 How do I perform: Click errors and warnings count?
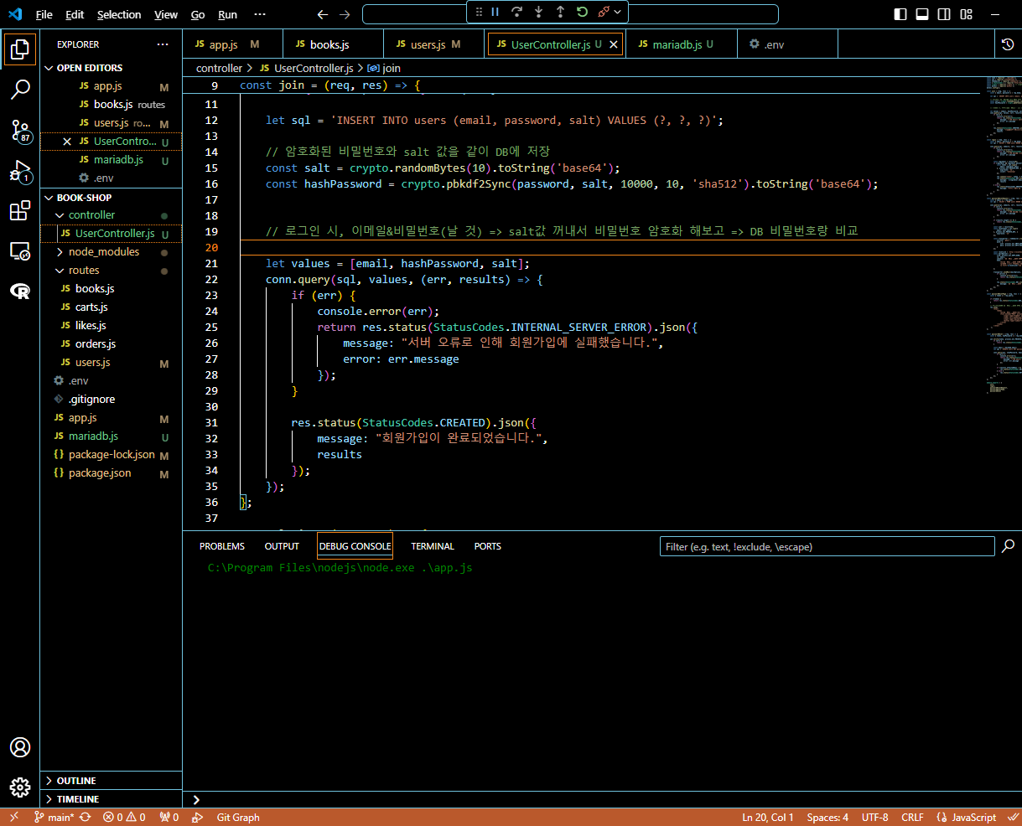point(124,818)
